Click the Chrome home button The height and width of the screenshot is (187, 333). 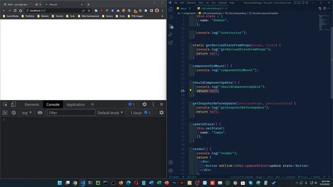pyautogui.click(x=21, y=10)
